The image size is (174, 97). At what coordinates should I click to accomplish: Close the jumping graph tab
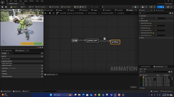point(136,10)
